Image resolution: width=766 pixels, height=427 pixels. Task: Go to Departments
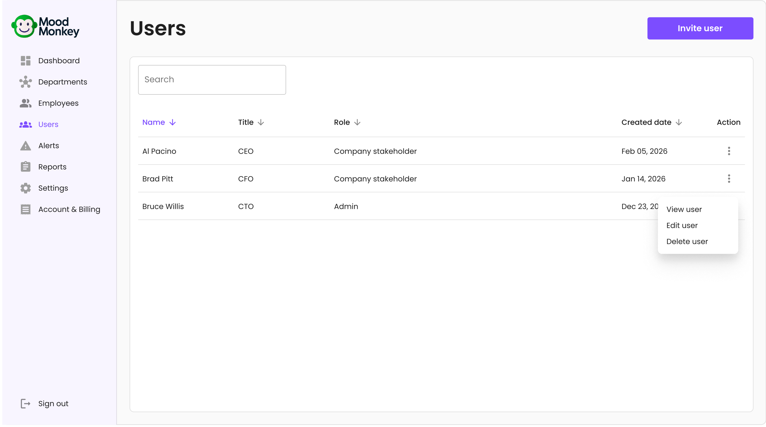point(62,82)
